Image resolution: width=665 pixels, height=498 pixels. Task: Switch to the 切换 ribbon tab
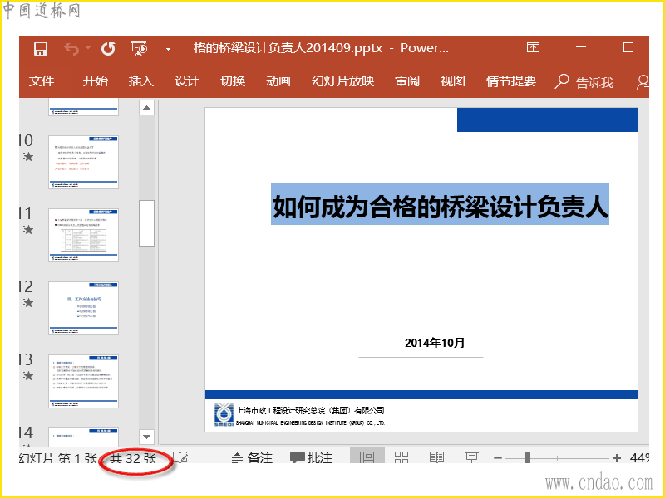pos(233,81)
